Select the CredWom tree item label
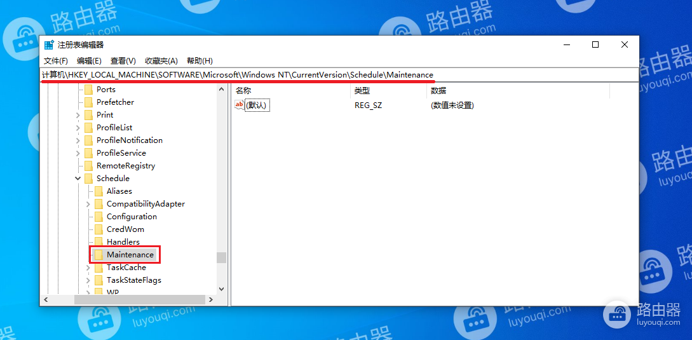Viewport: 692px width, 340px height. coord(125,229)
